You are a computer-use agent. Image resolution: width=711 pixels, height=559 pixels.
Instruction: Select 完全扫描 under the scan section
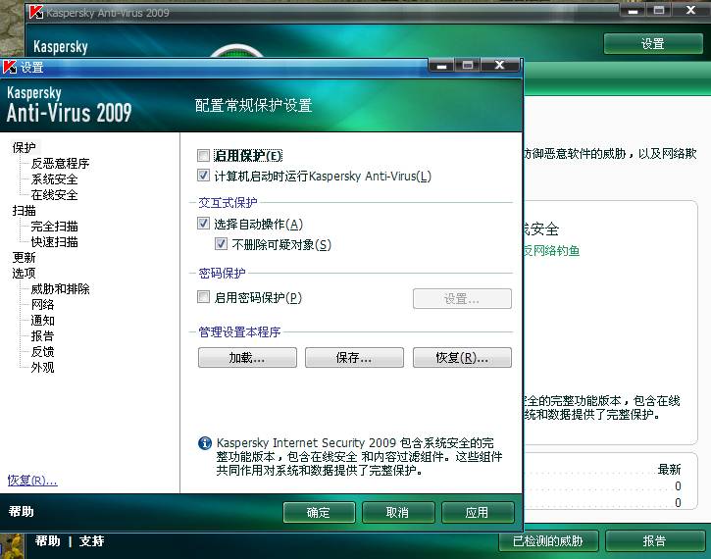(x=54, y=227)
